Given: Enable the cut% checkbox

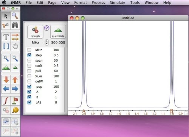Looking at the screenshot, I should 29,66.
